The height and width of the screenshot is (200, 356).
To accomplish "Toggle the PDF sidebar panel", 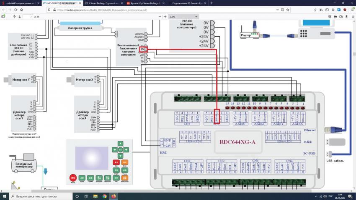I will (x=4, y=16).
